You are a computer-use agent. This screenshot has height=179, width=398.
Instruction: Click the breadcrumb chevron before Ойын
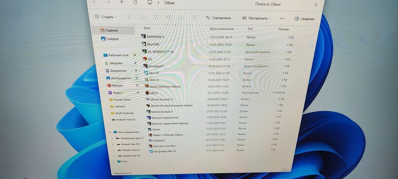(158, 2)
